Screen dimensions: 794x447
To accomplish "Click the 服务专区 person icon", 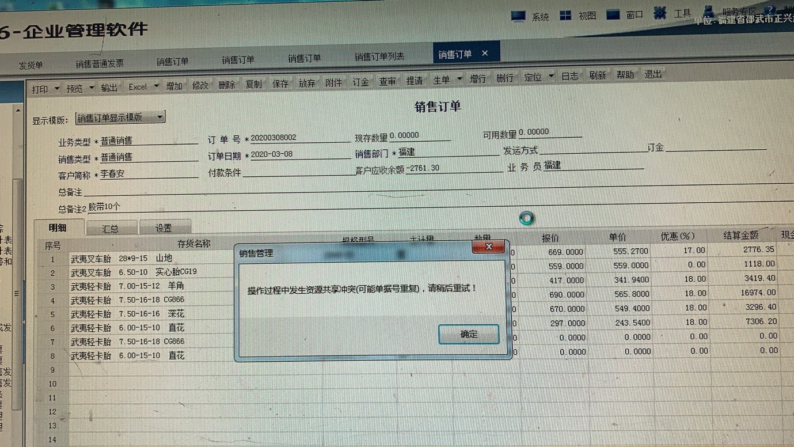I will (710, 10).
